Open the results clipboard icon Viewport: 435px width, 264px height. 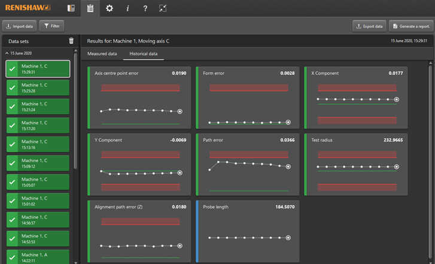pyautogui.click(x=90, y=8)
